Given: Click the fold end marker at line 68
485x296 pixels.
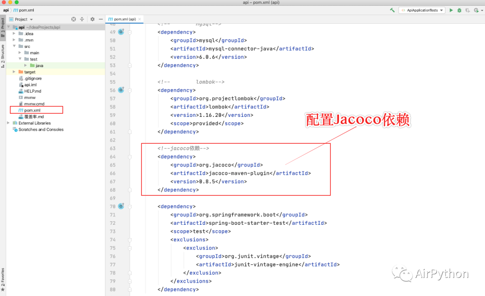Looking at the screenshot, I should point(130,190).
